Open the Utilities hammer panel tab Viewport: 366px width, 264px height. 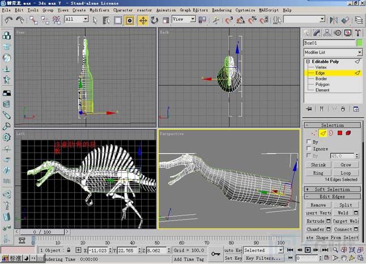[x=358, y=33]
